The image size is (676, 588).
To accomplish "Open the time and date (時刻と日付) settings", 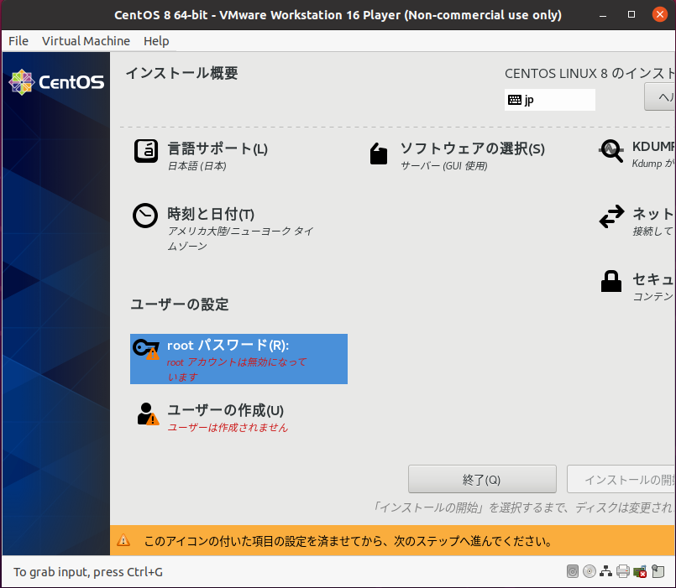I will [x=210, y=215].
